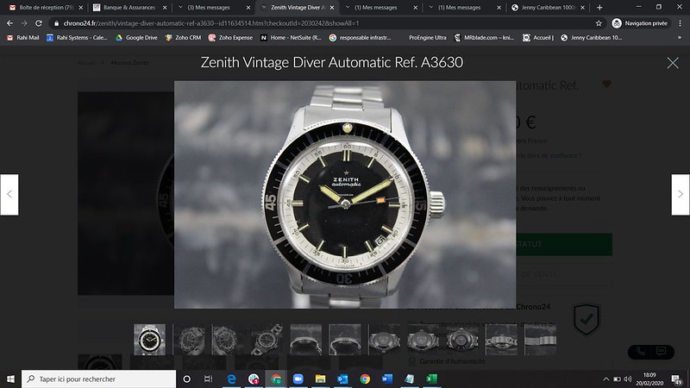Open volume control in tray
This screenshot has width=690, height=388.
(x=628, y=379)
